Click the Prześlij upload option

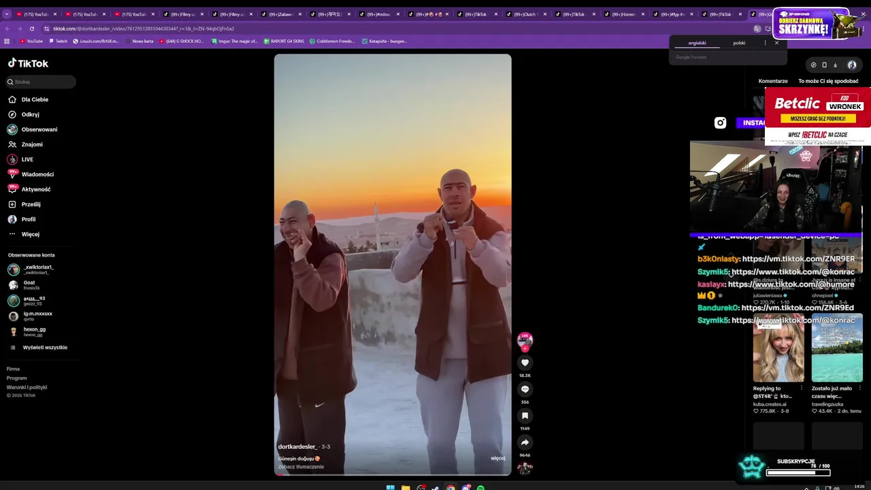coord(31,204)
